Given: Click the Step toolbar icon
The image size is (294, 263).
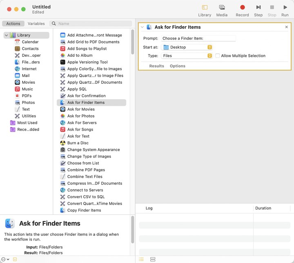Looking at the screenshot, I should coord(258,7).
